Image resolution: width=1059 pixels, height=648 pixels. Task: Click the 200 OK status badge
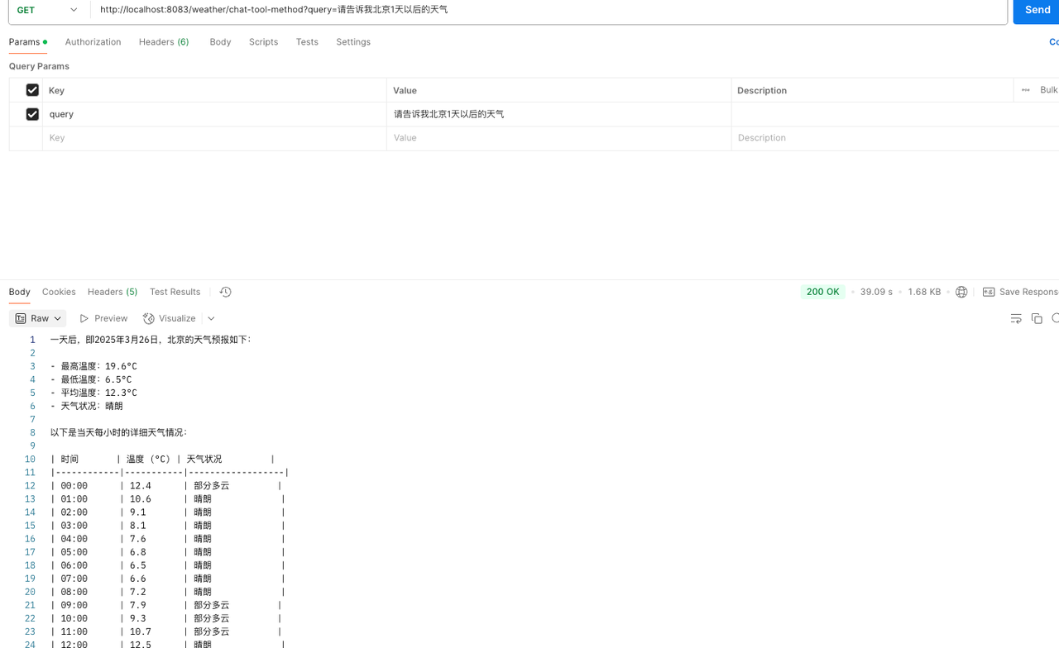tap(822, 292)
